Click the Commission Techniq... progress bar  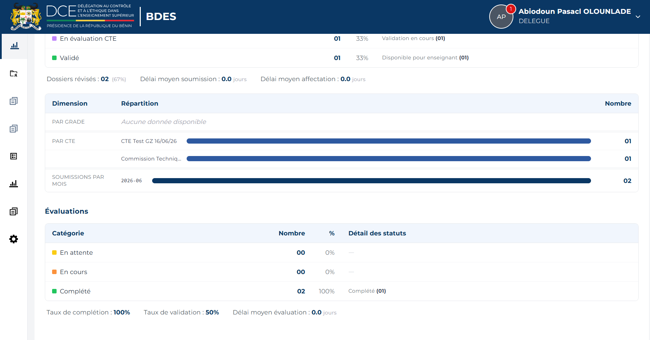(x=389, y=159)
